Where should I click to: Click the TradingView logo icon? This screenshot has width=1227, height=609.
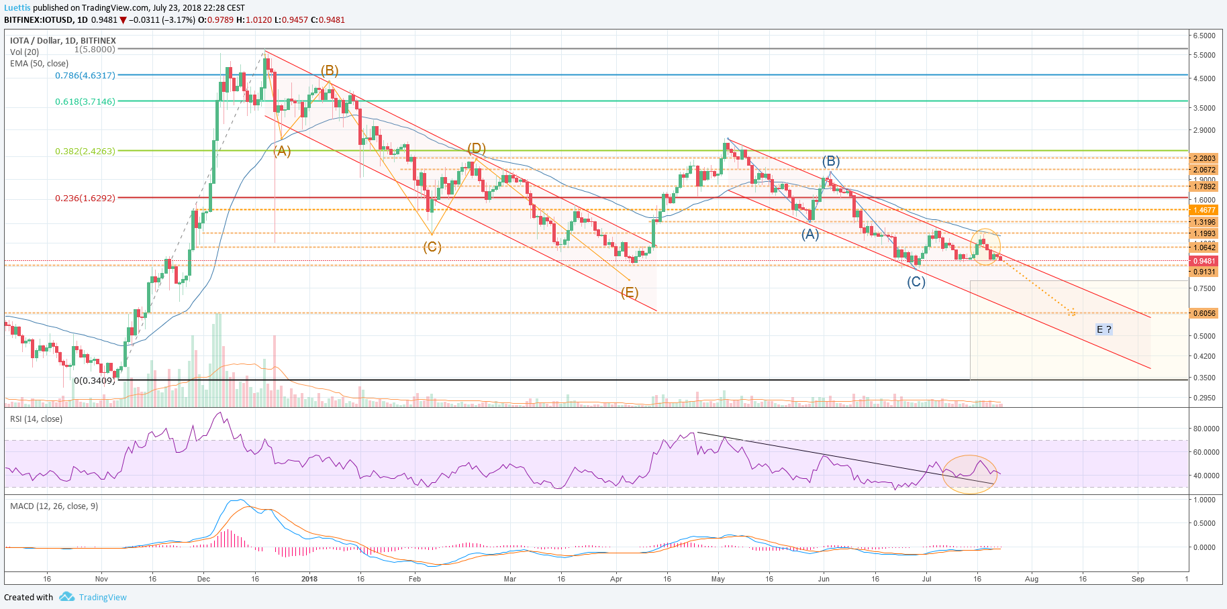click(66, 596)
